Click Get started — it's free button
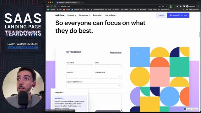The image size is (201, 113). pyautogui.click(x=178, y=15)
